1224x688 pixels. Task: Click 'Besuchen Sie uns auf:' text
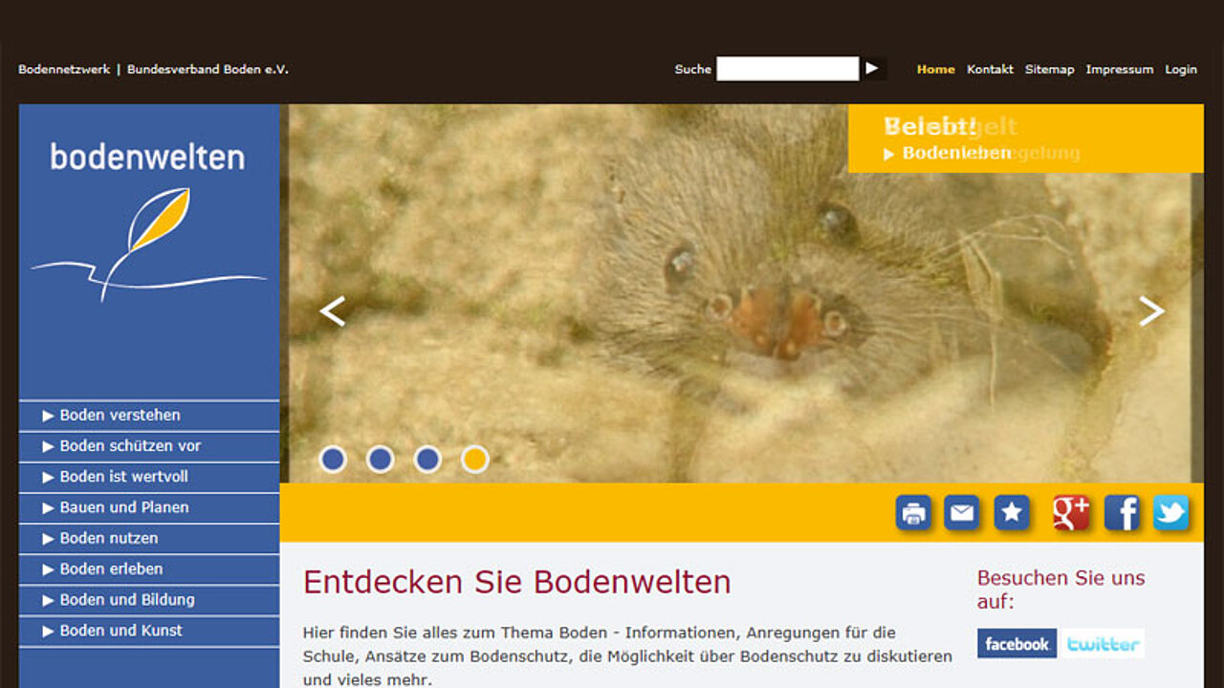click(1060, 590)
